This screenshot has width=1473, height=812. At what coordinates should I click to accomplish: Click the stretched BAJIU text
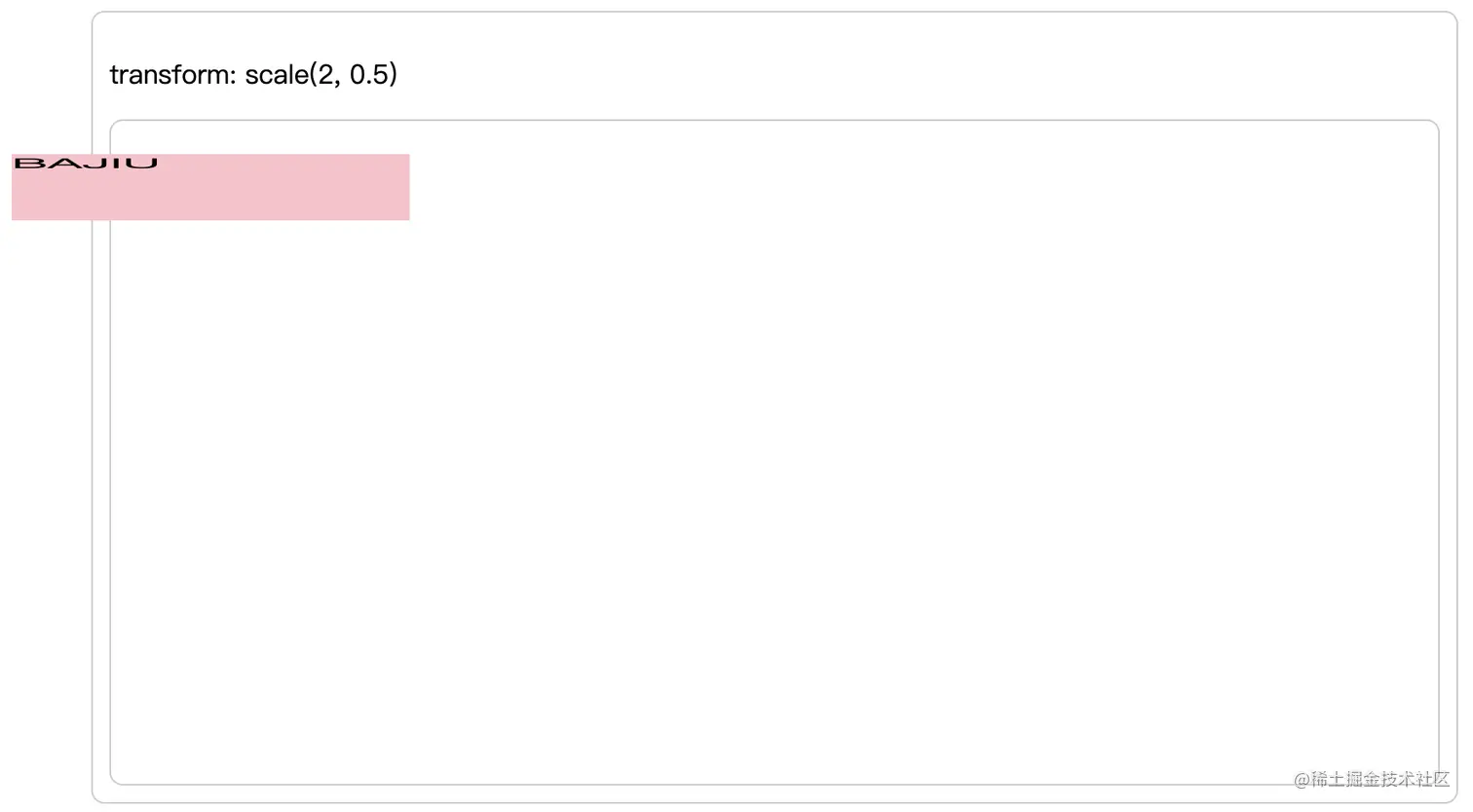coord(86,164)
